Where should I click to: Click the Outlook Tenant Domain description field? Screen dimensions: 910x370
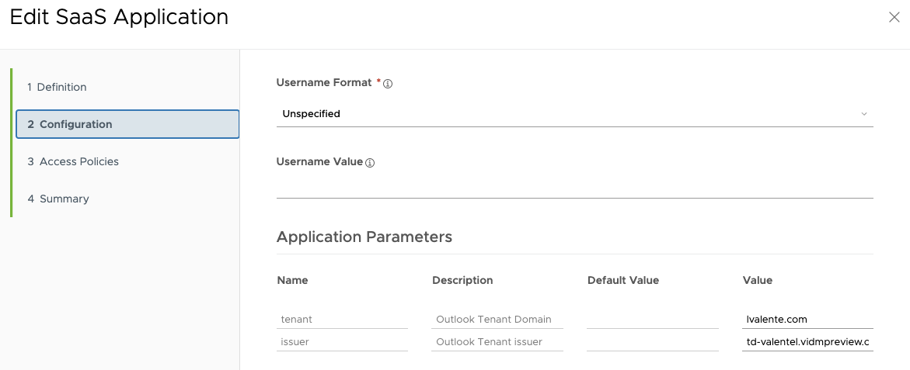point(497,319)
